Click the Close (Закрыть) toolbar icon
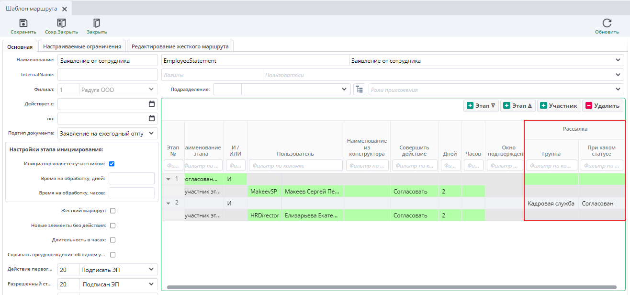Viewport: 630px width, 295px height. [97, 23]
